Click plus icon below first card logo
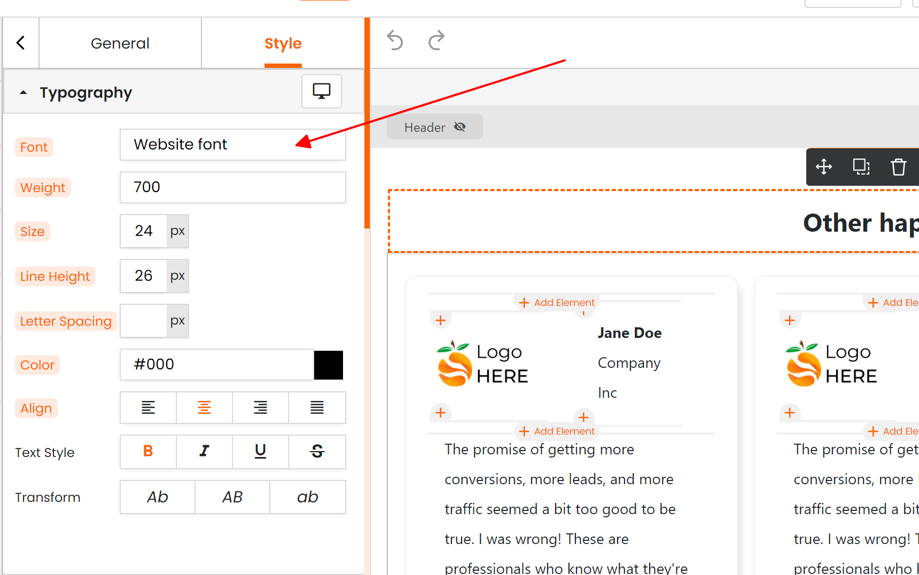919x575 pixels. (x=440, y=413)
